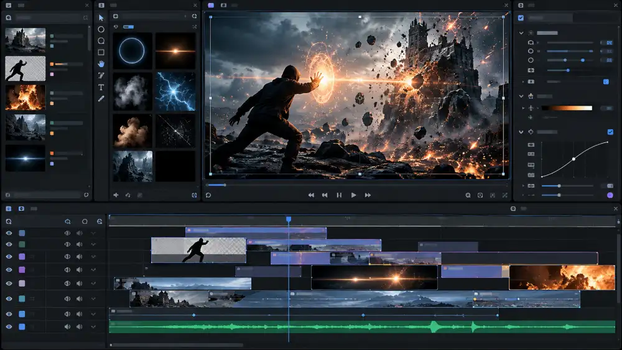The image size is (622, 350).
Task: Play the preview
Action: point(353,195)
